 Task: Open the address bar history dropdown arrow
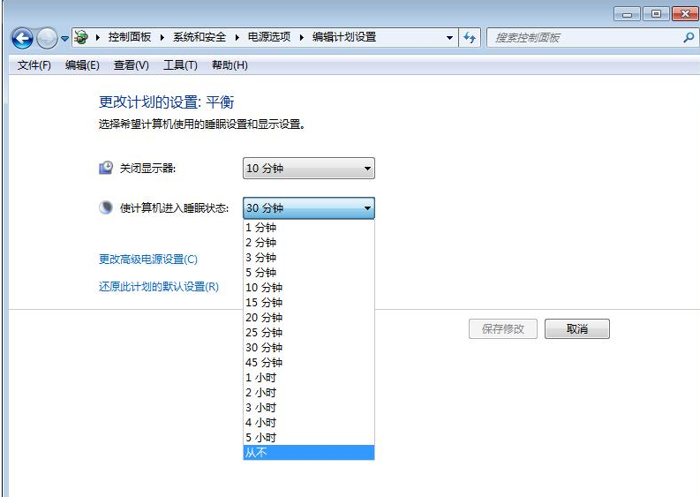[x=449, y=37]
